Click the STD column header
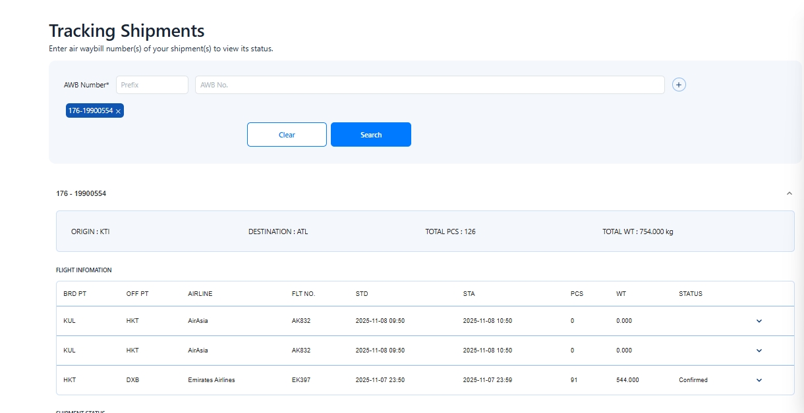 point(362,294)
